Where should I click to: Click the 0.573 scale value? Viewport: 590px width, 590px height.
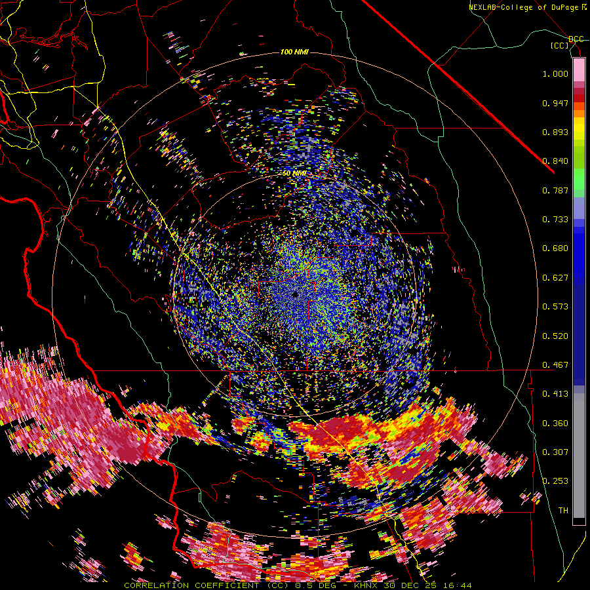[555, 307]
